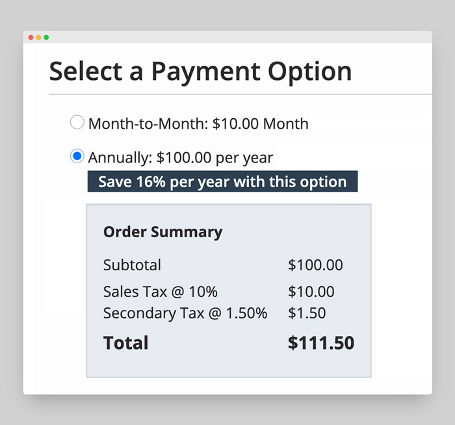455x425 pixels.
Task: Click the green maximize window dot
Action: (46, 38)
